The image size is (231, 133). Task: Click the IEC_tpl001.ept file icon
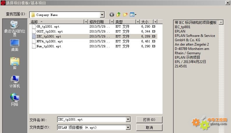pos(34,36)
